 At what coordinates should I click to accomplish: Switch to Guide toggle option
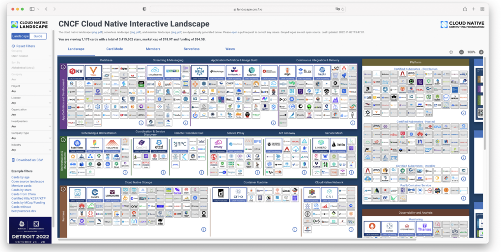pyautogui.click(x=38, y=36)
